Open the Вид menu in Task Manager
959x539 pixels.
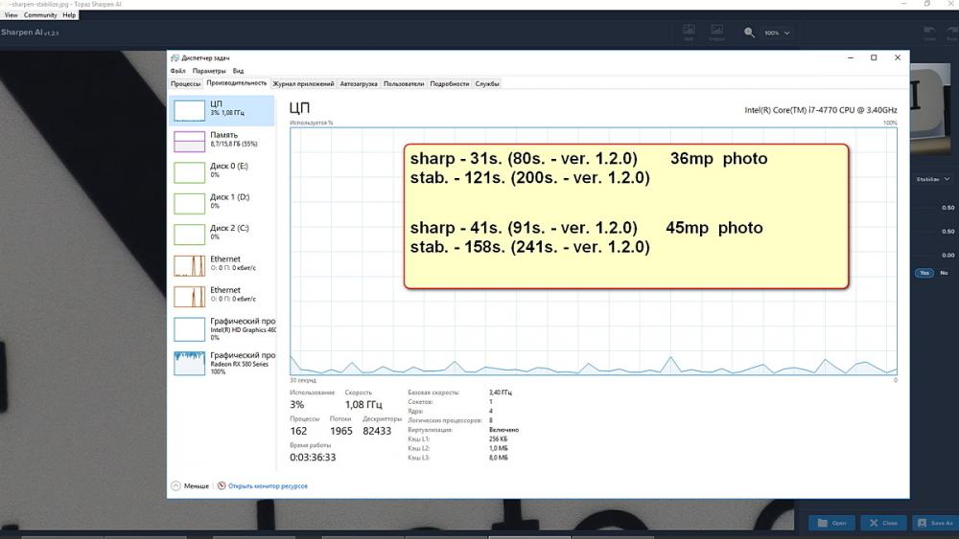tap(238, 71)
